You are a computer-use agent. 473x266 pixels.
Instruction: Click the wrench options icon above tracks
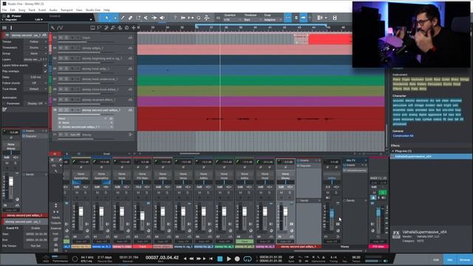coord(52,28)
